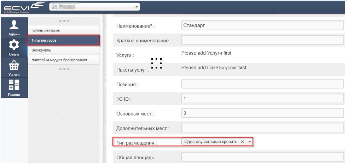Focus the Дополнительных мест field
The image size is (348, 166).
pos(262,128)
